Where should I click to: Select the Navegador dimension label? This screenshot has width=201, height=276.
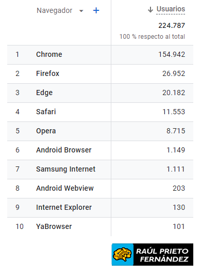coord(55,10)
